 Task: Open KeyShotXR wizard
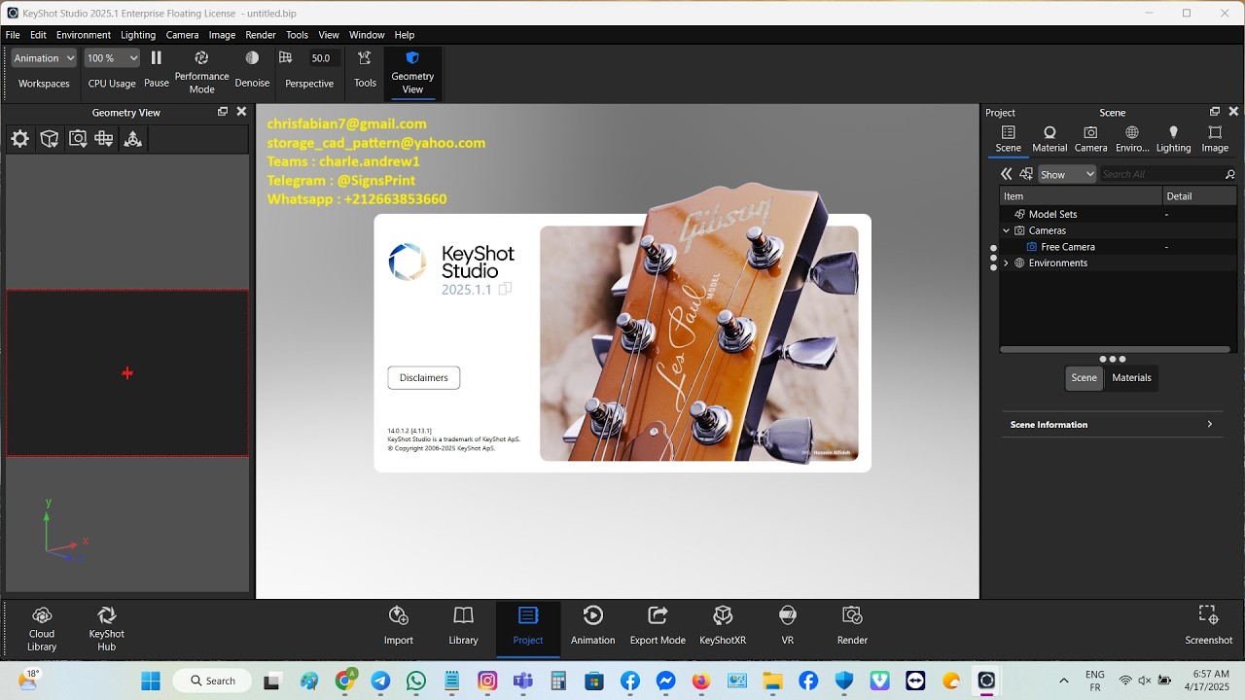pos(723,626)
